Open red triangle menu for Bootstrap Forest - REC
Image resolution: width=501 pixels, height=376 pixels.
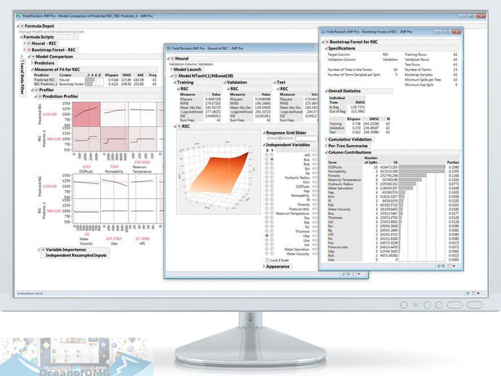(29, 50)
